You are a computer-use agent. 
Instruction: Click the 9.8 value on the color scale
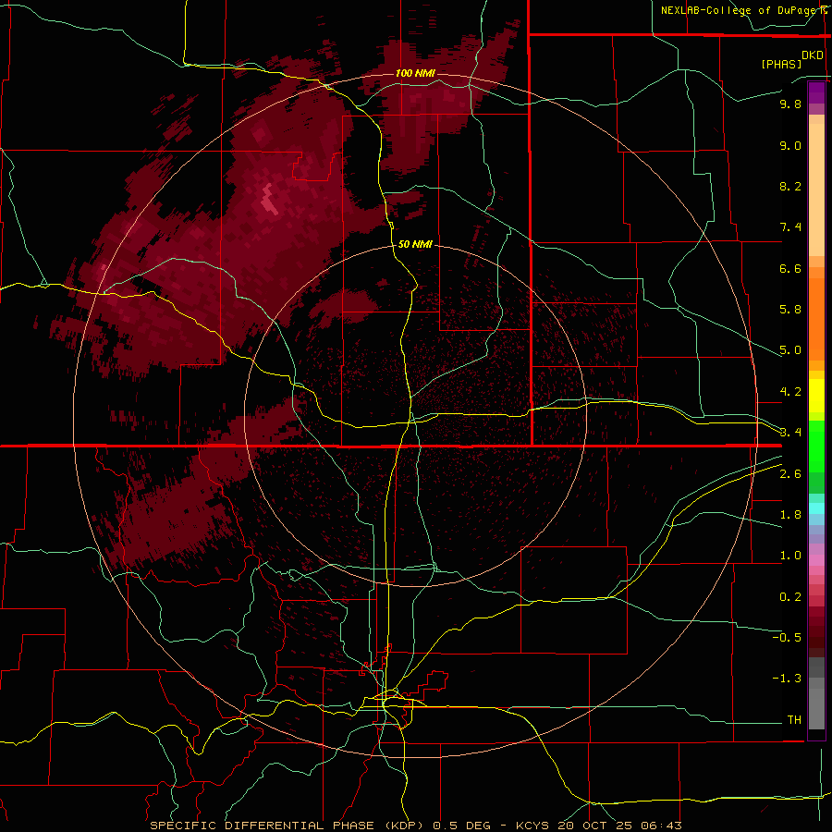point(790,104)
